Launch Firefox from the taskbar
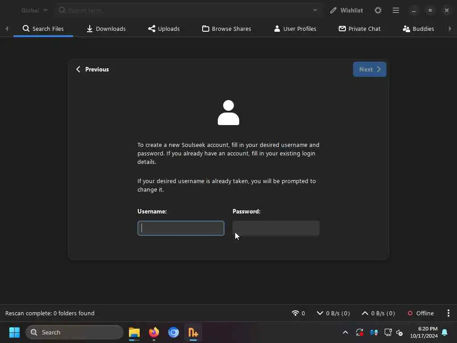Image resolution: width=457 pixels, height=343 pixels. [154, 332]
